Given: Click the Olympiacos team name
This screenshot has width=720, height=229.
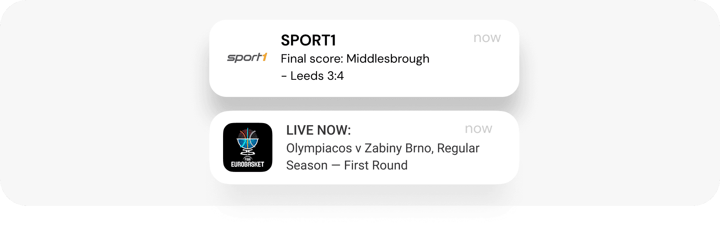Looking at the screenshot, I should coord(319,148).
